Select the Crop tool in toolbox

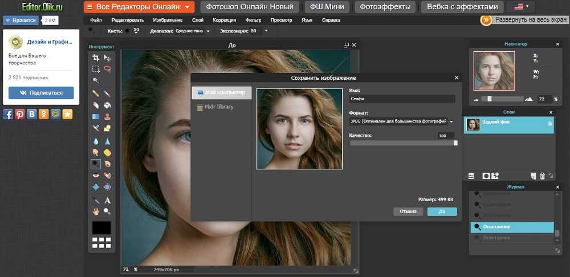(x=96, y=58)
